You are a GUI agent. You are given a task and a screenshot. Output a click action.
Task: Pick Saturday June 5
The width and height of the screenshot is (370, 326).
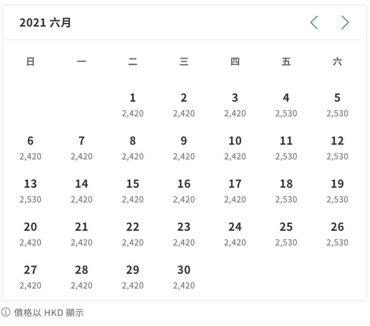(x=337, y=105)
